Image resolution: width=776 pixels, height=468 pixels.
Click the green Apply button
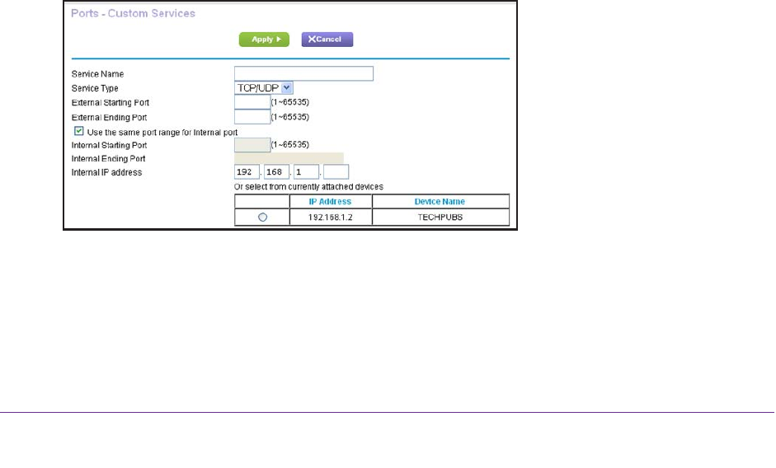coord(264,40)
